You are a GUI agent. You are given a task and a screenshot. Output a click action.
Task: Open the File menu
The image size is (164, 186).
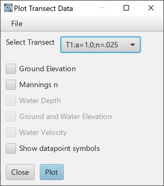17,23
